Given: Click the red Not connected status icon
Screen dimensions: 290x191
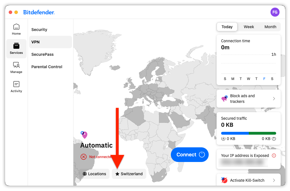Looking at the screenshot, I should [84, 157].
